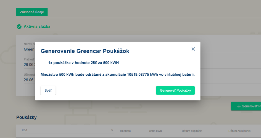Click the Dátum zakúpenia column header
261x138 pixels.
(239, 131)
